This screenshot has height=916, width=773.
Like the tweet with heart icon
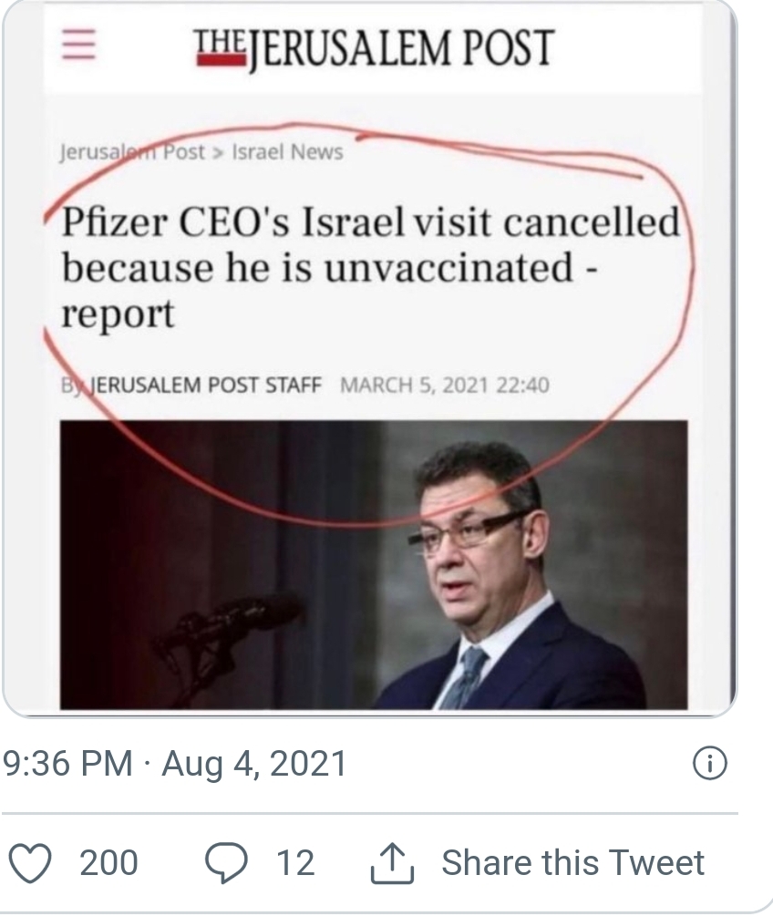[31, 862]
